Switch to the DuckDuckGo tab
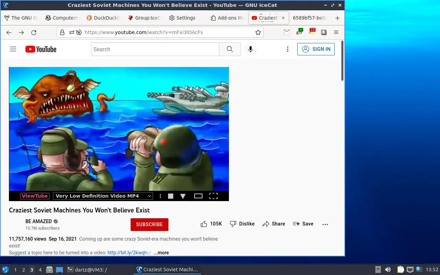 point(103,18)
